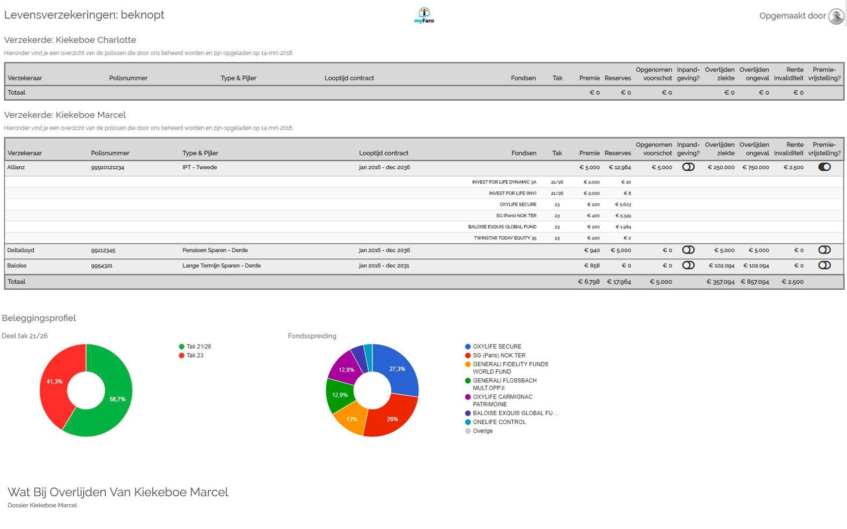The height and width of the screenshot is (529, 847).
Task: Select the SG (Paris) NOK TER legend dot
Action: 468,356
